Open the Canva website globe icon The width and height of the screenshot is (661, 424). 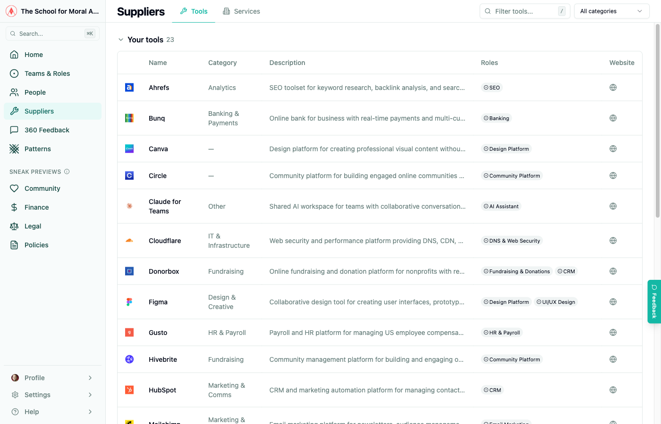point(613,149)
